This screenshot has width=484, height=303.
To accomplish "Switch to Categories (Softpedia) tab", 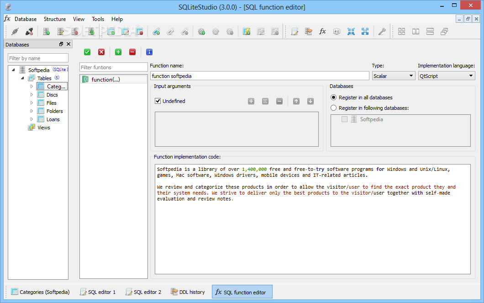I will point(40,292).
